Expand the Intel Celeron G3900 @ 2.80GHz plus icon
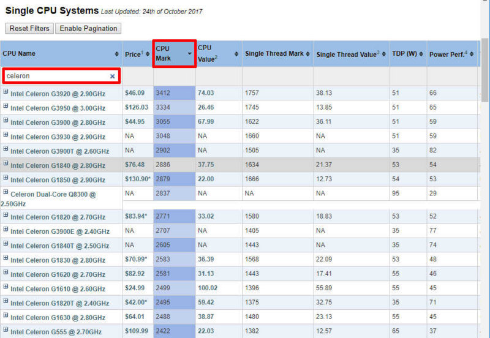 (6, 120)
